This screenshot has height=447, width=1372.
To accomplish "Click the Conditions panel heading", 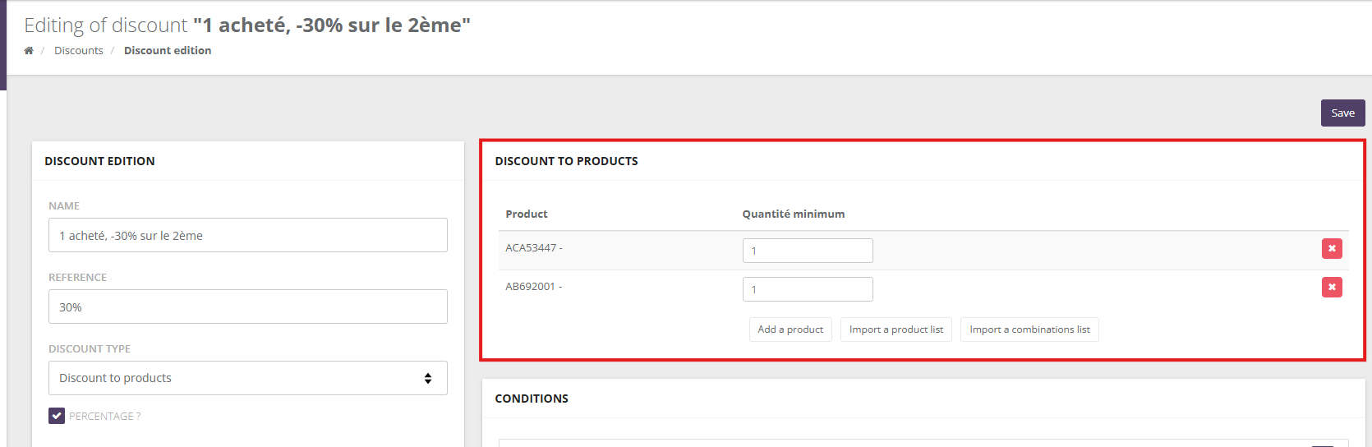I will click(x=532, y=399).
